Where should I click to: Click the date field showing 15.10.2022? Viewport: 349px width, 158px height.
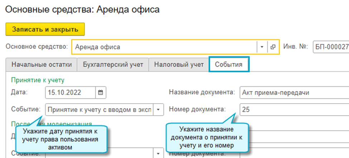[x=70, y=92]
